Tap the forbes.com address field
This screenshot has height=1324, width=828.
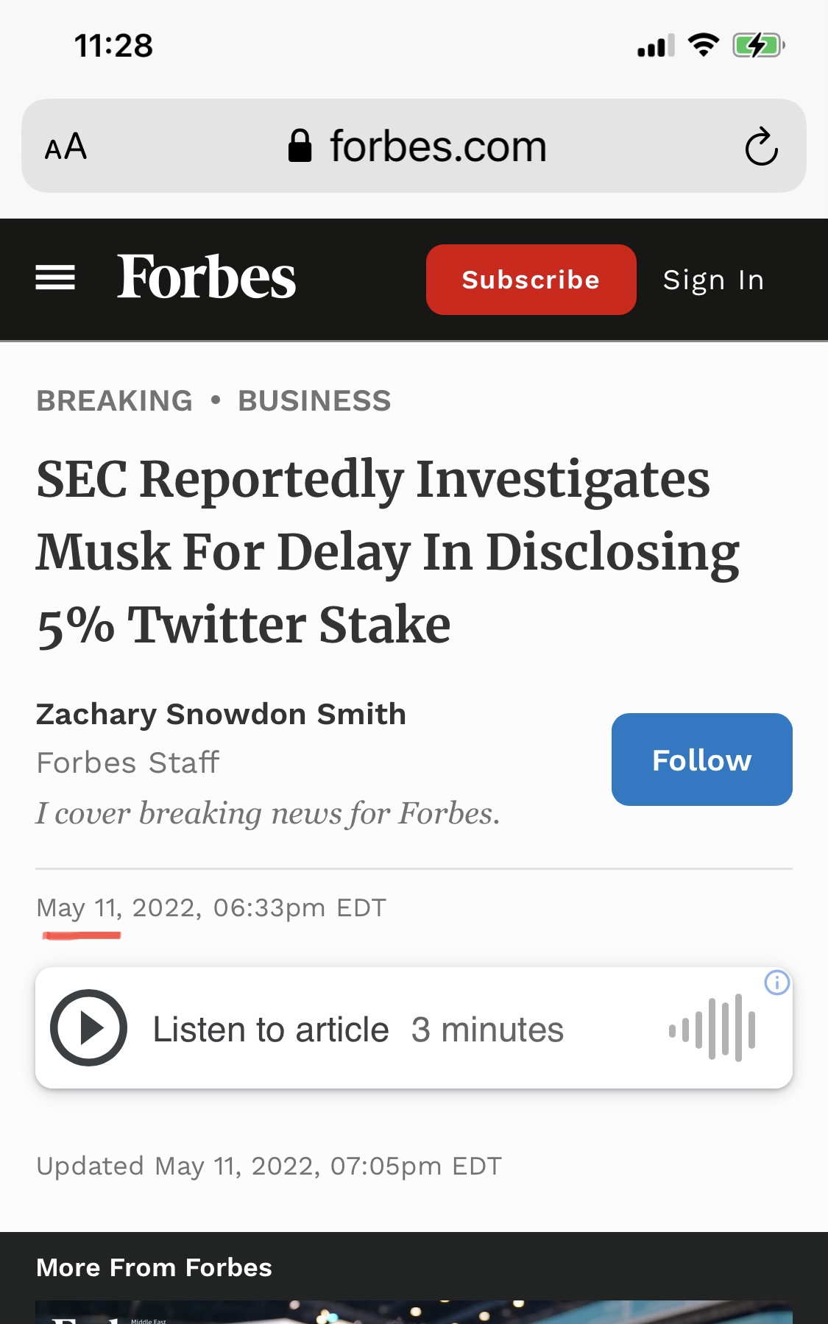[438, 146]
